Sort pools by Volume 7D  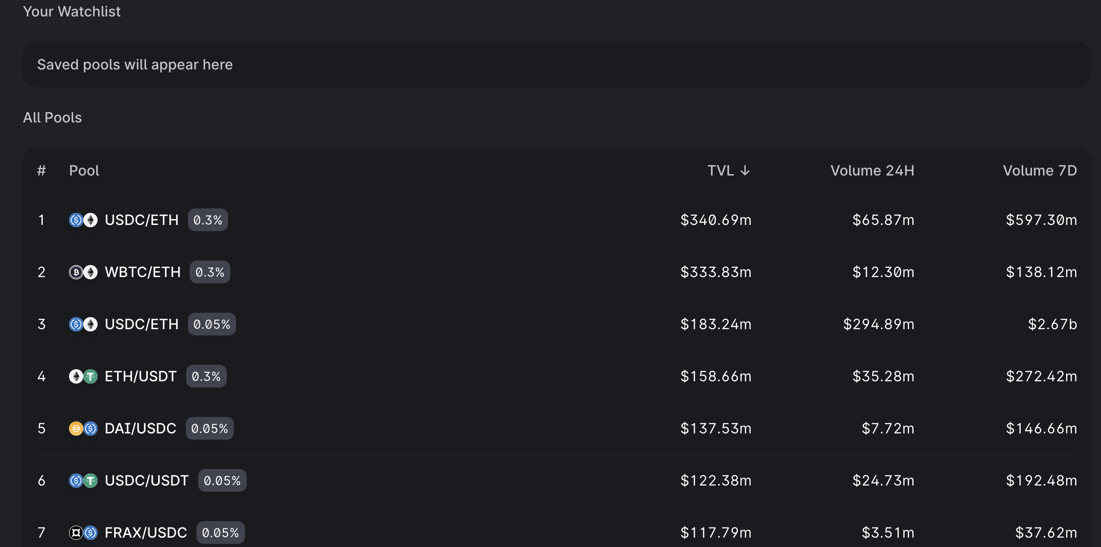[1040, 171]
